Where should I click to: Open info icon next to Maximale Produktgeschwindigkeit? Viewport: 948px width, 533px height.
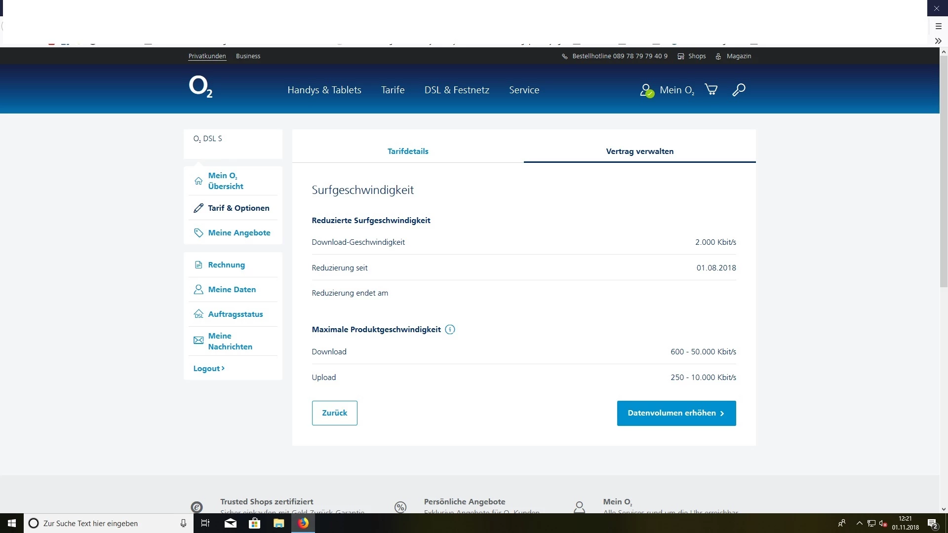pos(450,330)
